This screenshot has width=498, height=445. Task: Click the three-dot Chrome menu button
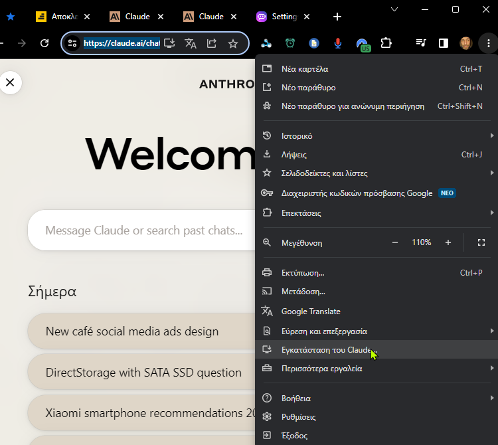[489, 43]
